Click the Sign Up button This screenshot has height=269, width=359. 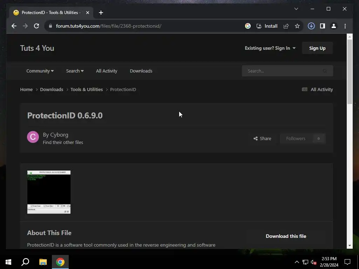317,48
